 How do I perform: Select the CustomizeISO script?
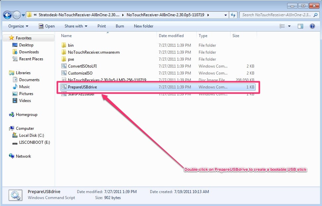(79, 73)
